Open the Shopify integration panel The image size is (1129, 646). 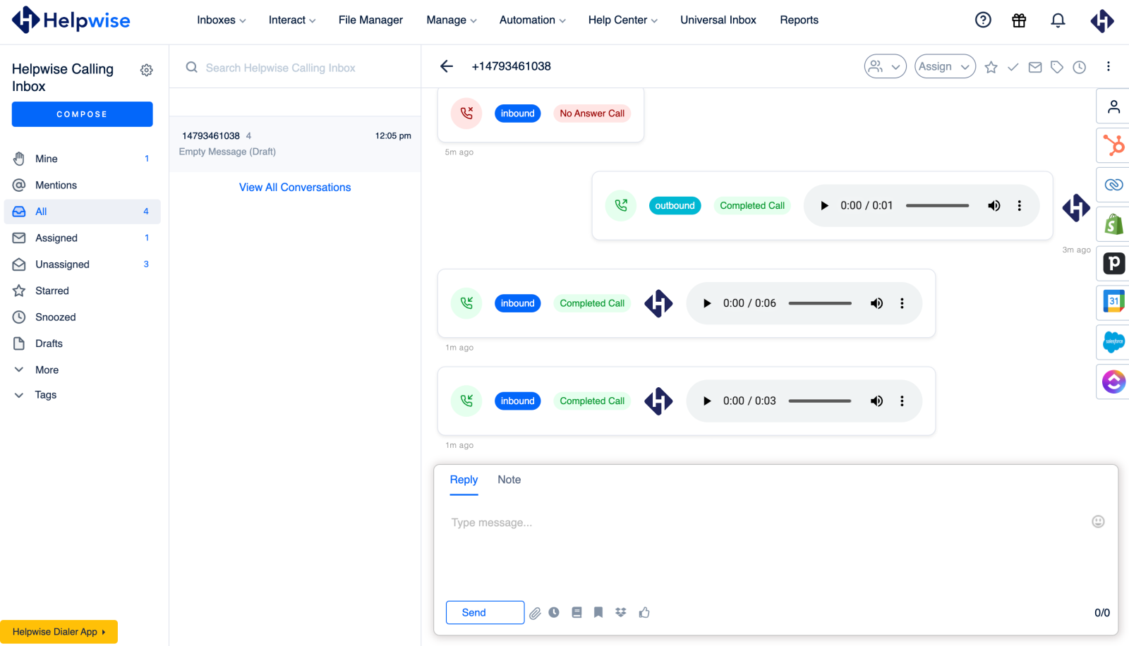[1113, 224]
